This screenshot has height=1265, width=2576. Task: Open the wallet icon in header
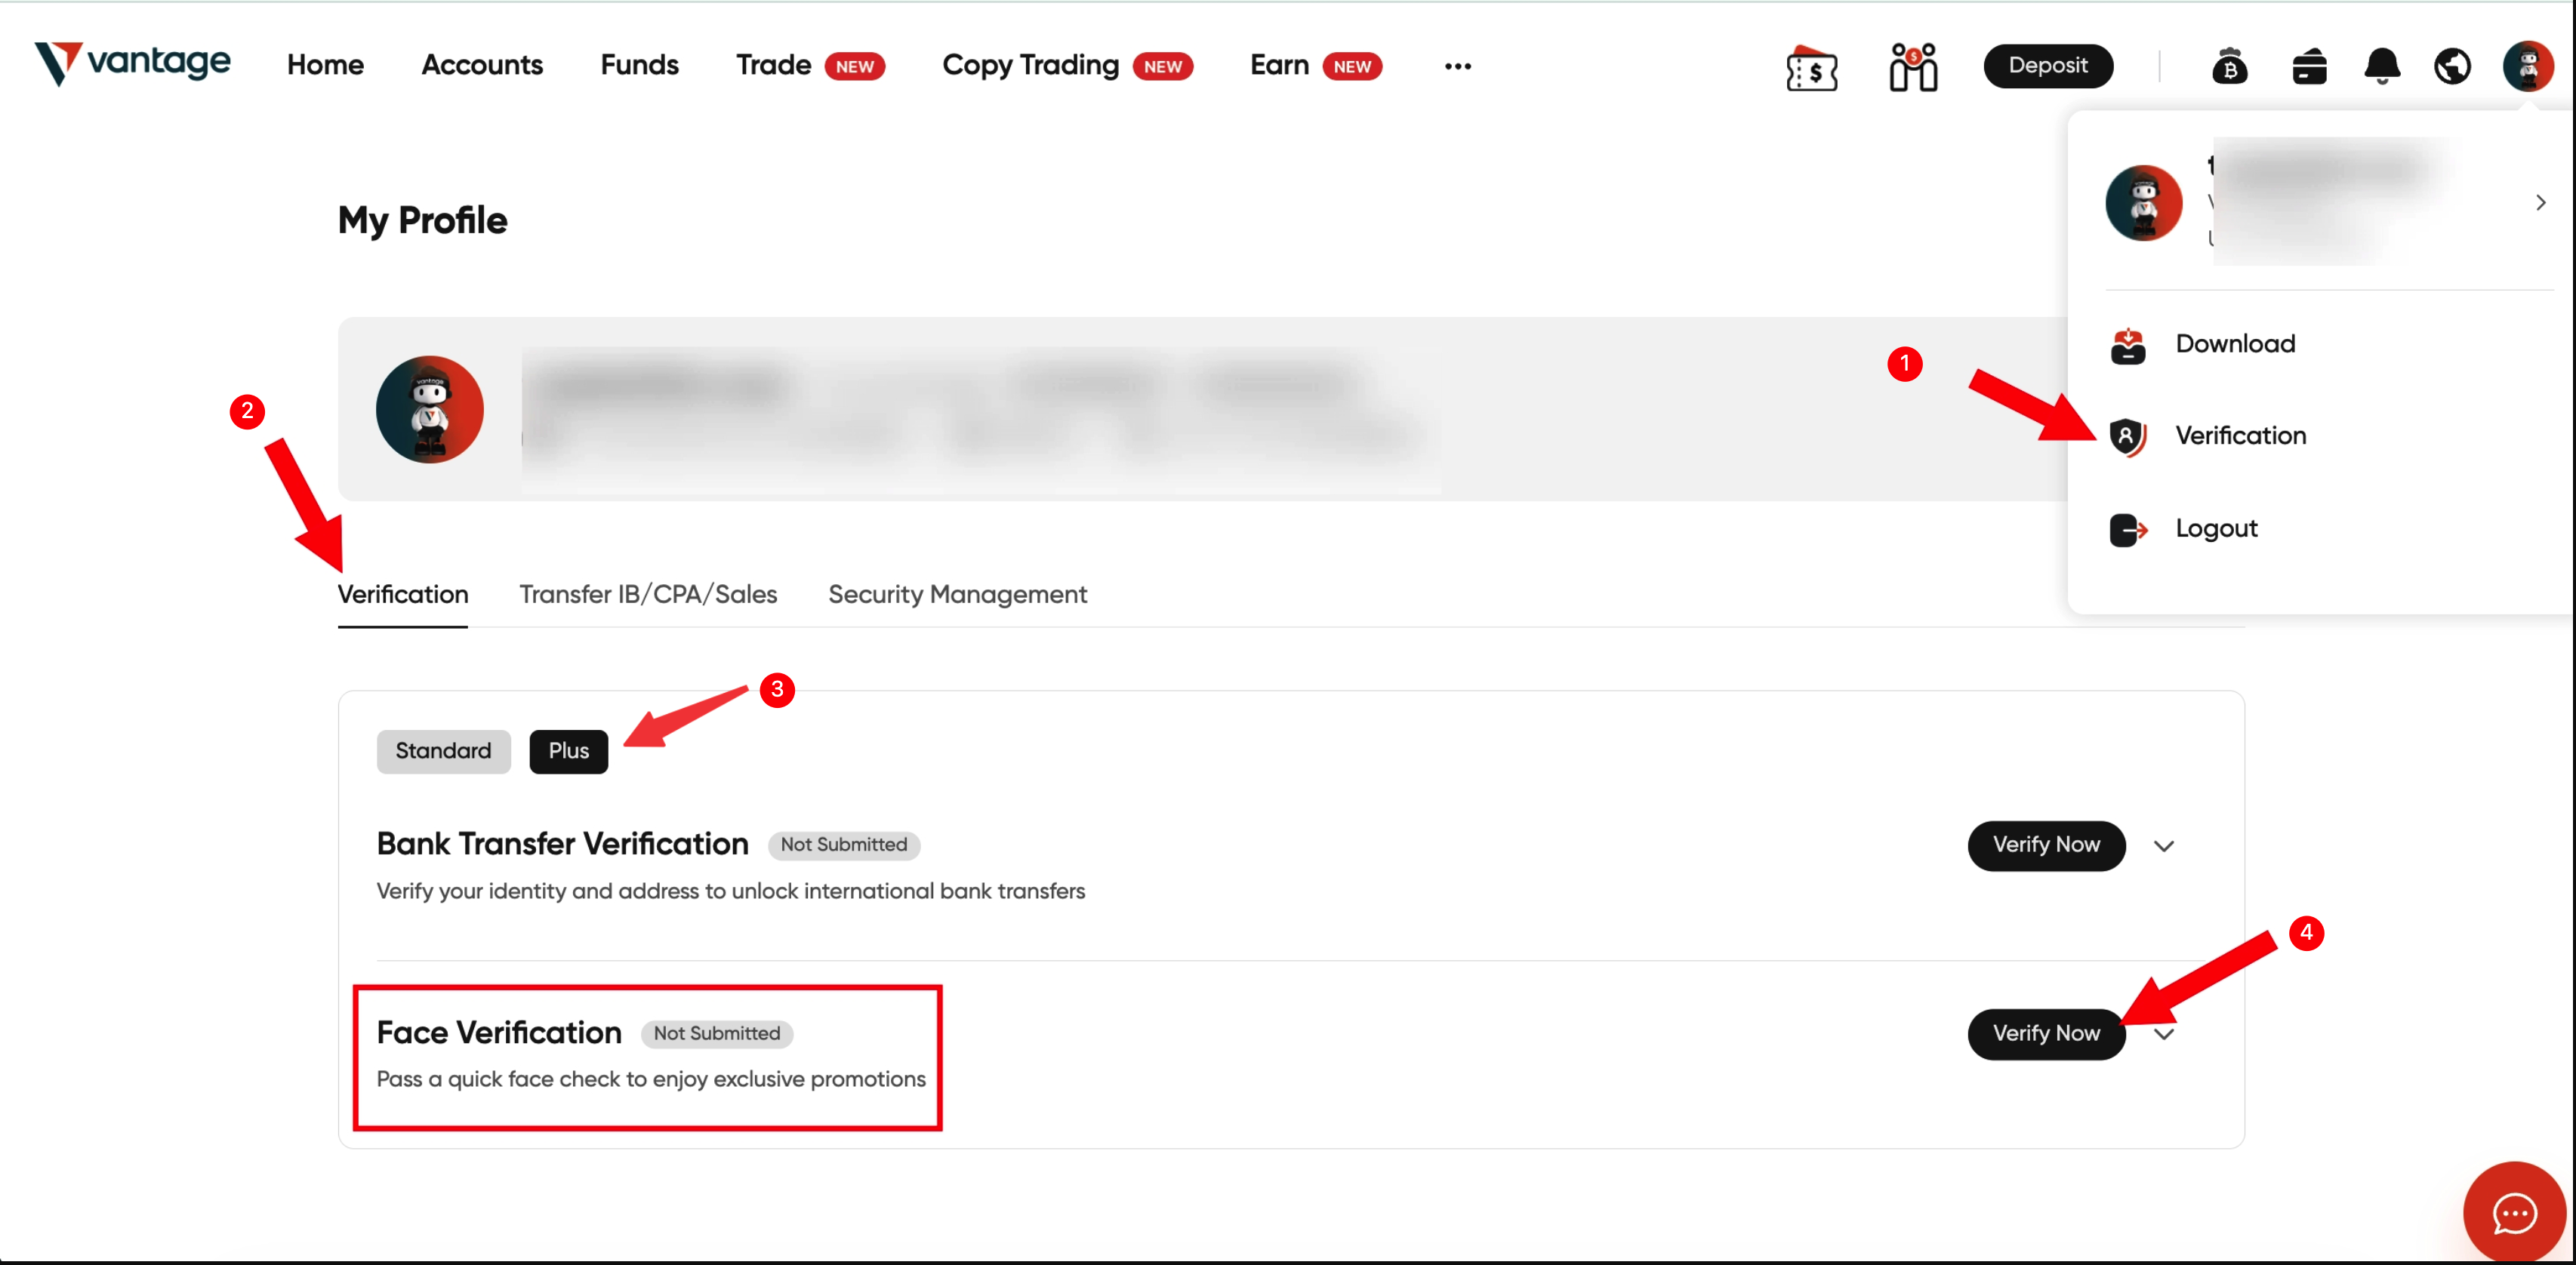tap(2309, 67)
